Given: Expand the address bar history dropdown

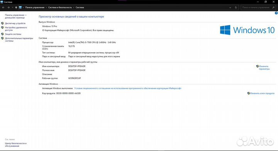Looking at the screenshot, I should 230,8.
